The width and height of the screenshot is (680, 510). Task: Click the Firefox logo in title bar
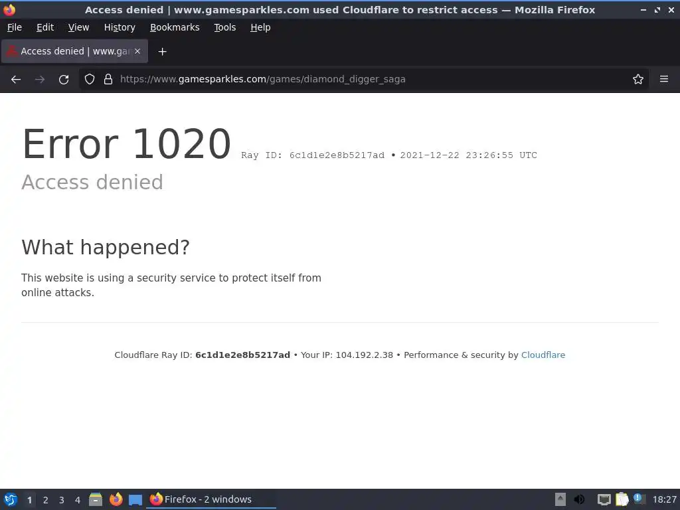click(9, 9)
